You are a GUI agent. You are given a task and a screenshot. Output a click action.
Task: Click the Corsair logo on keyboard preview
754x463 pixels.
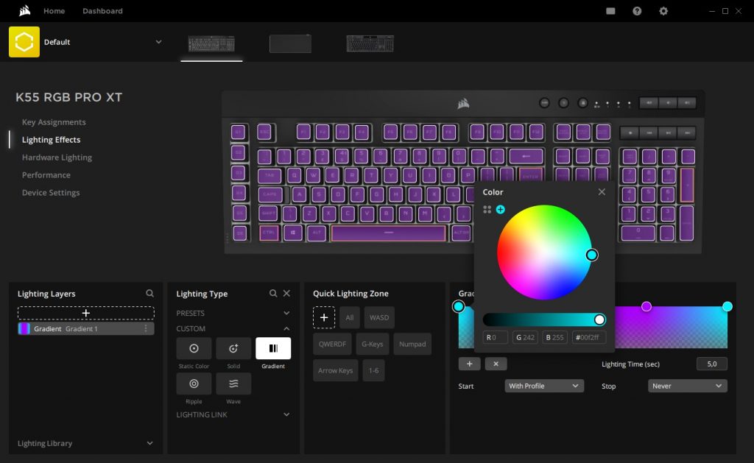(x=463, y=103)
